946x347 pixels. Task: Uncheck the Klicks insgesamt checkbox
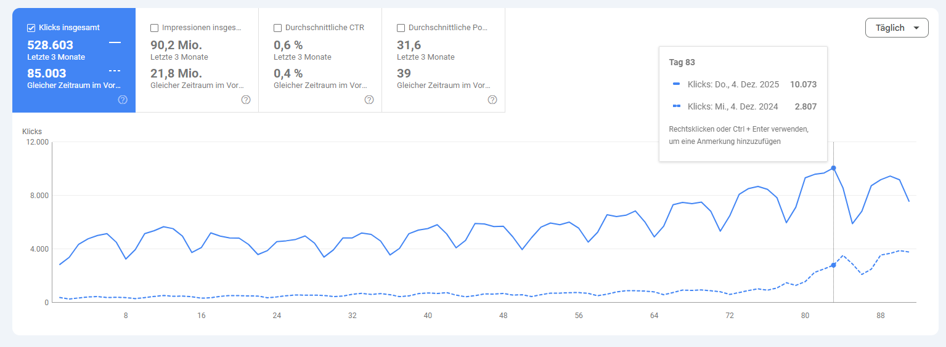pyautogui.click(x=31, y=28)
